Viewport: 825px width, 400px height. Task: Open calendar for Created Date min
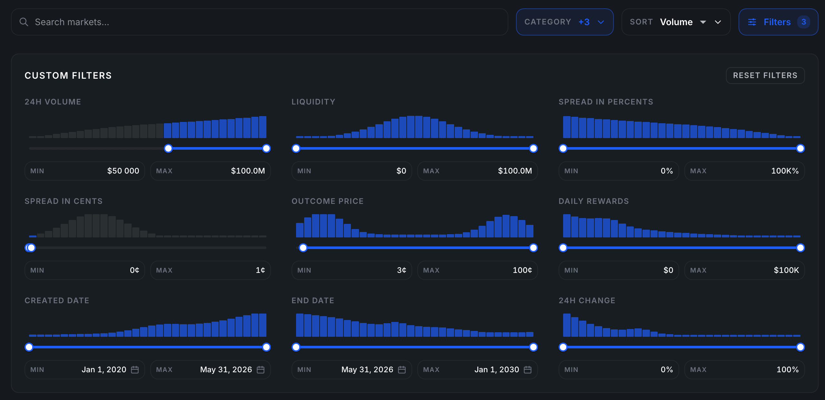(x=135, y=370)
